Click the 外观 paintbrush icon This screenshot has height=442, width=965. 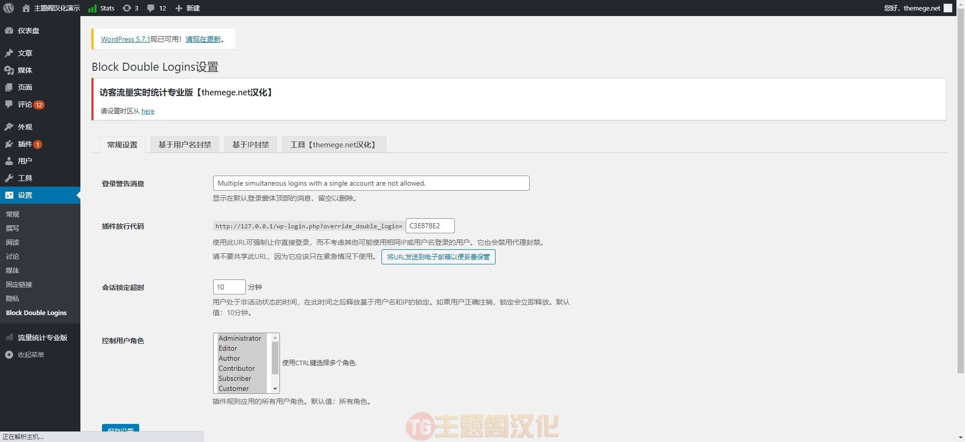point(9,127)
